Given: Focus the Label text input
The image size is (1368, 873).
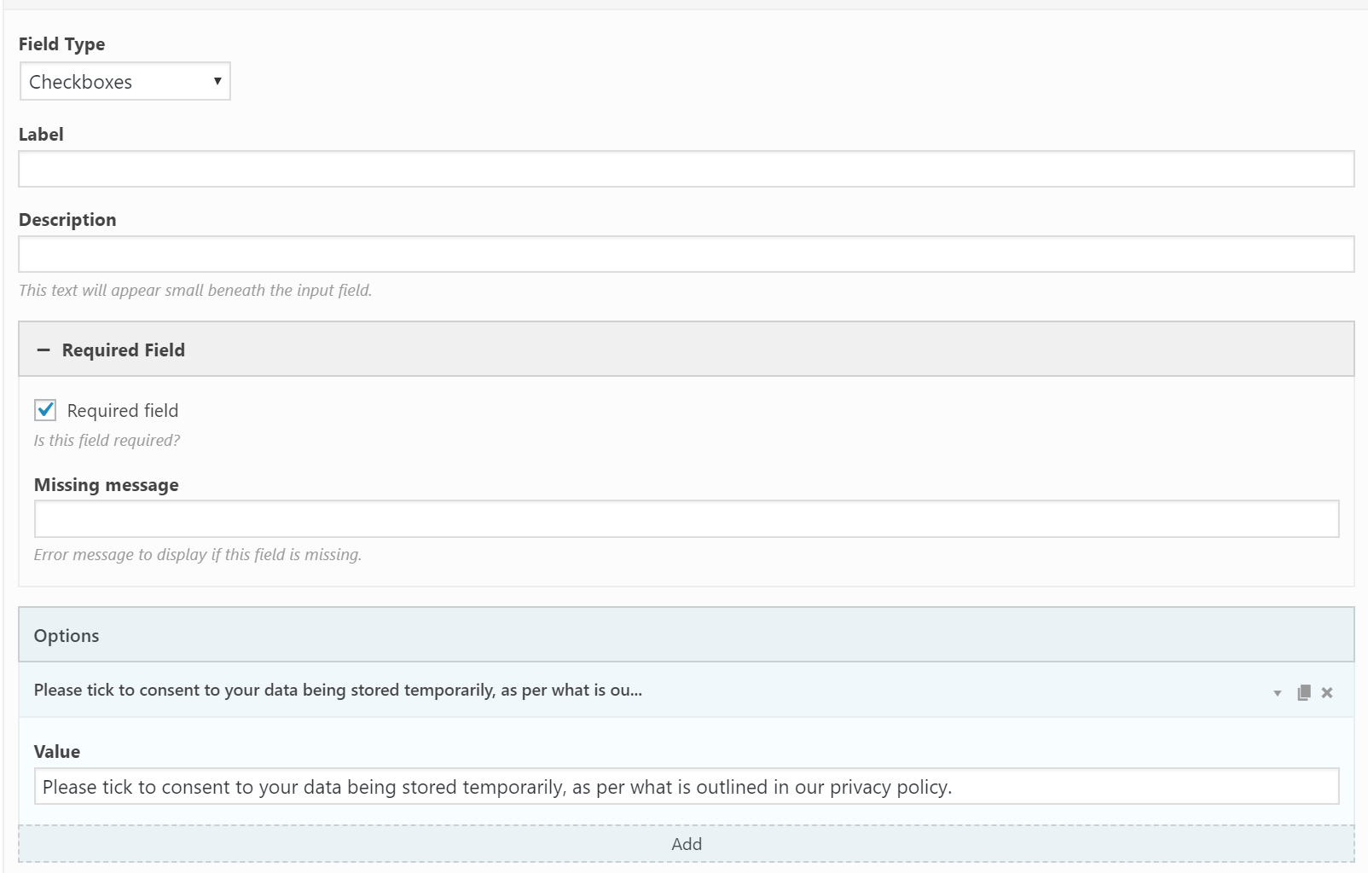Looking at the screenshot, I should [686, 169].
